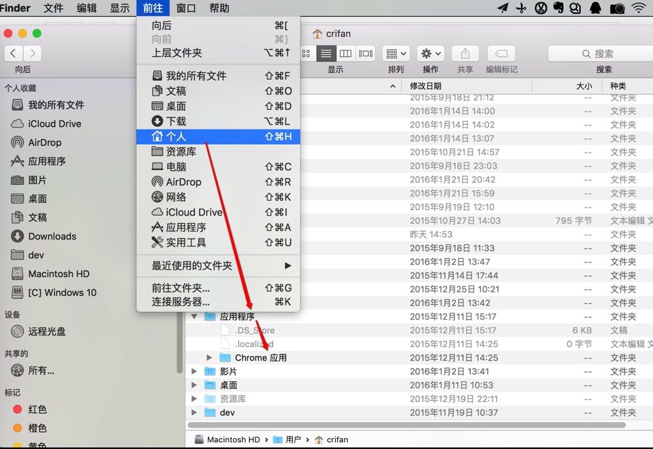653x449 pixels.
Task: Open the 排列 arrange dropdown
Action: tap(396, 54)
